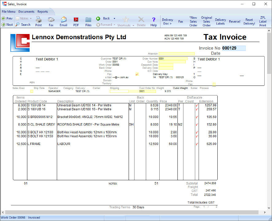This screenshot has height=221, width=272.
Task: Toggle the Ship Date checkbox
Action: coord(32,91)
